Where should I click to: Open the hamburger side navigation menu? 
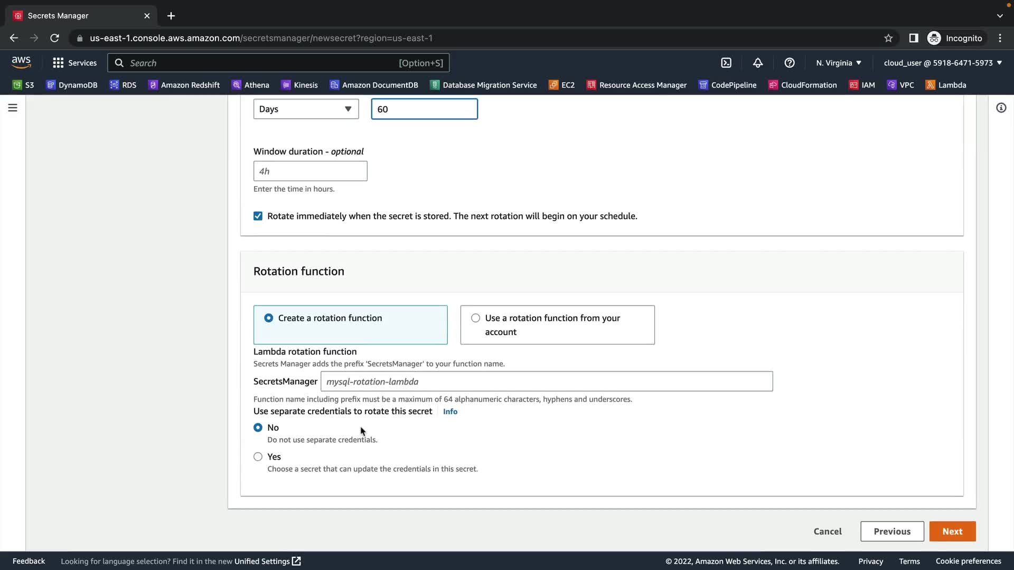13,108
